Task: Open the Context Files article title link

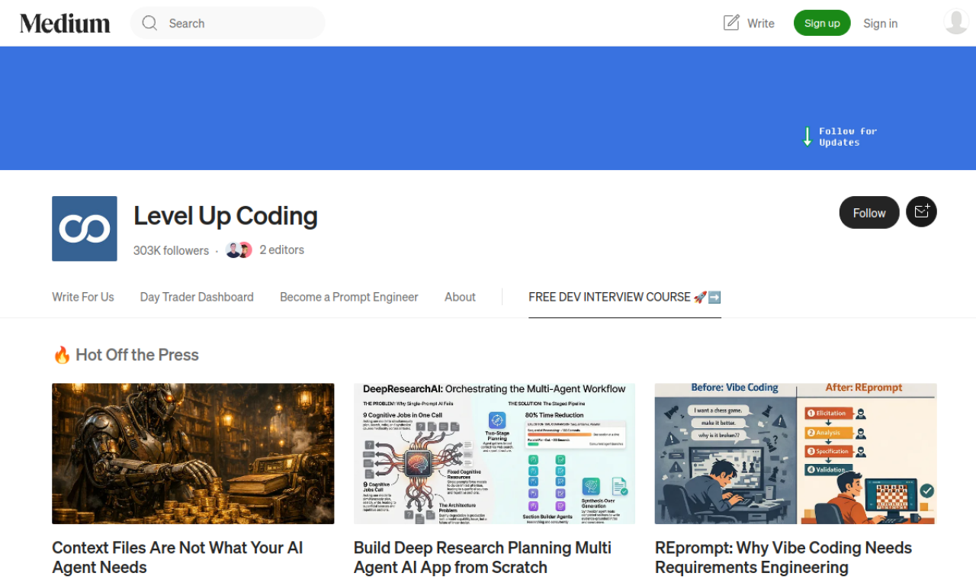Action: (177, 557)
